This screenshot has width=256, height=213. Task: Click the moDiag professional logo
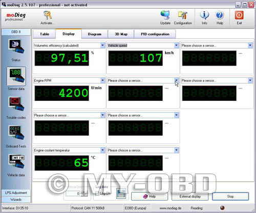click(x=15, y=17)
